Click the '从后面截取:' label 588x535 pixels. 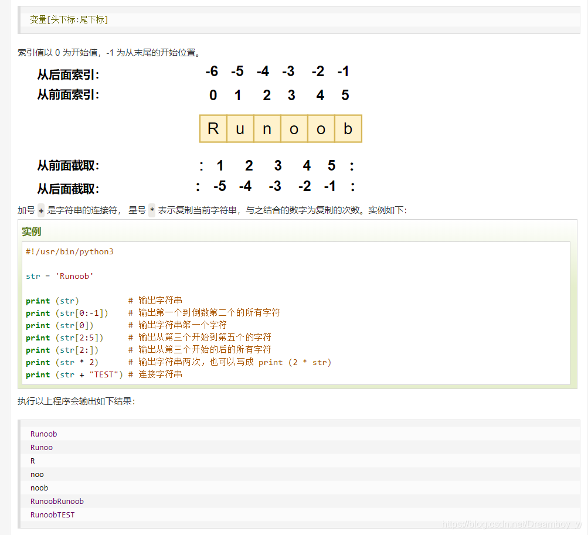tap(68, 189)
